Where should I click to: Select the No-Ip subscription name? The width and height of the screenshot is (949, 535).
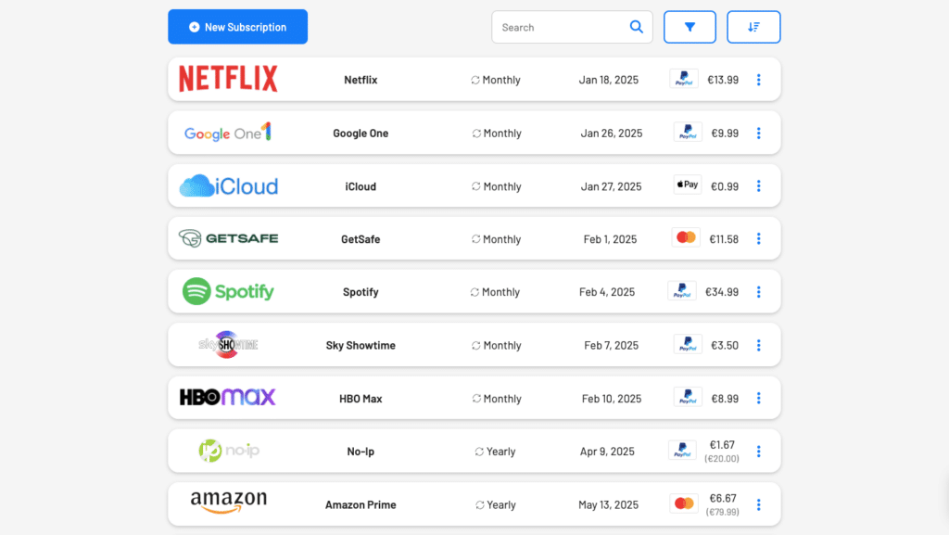(x=361, y=452)
